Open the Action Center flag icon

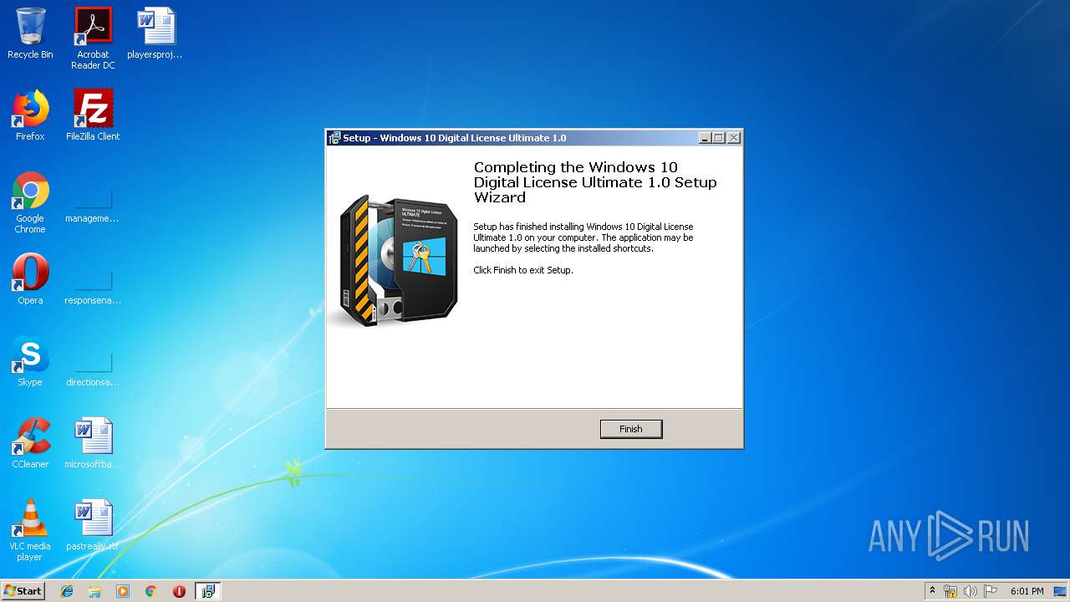pos(991,591)
